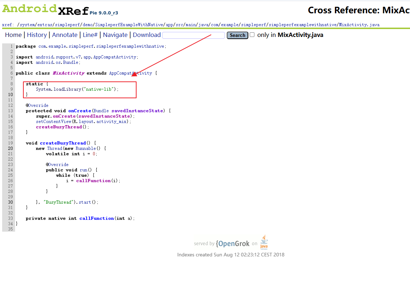The height and width of the screenshot is (284, 410).
Task: Open 'example' in the breadcrumb path
Action: [x=230, y=25]
